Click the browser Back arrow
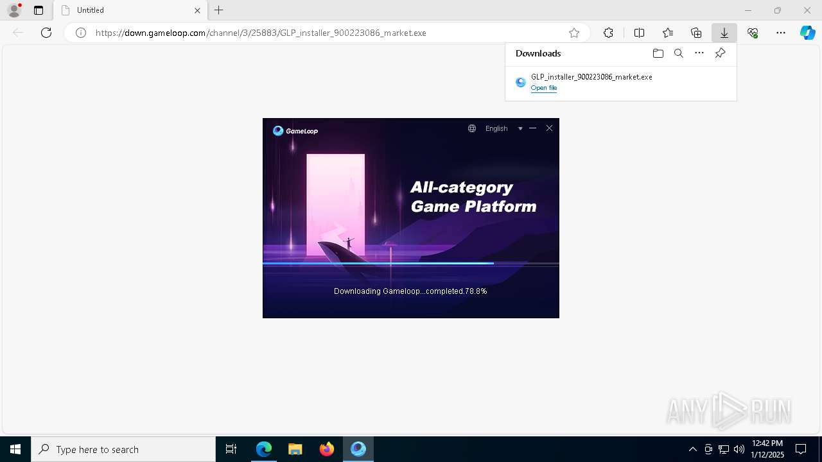822x462 pixels. tap(18, 33)
